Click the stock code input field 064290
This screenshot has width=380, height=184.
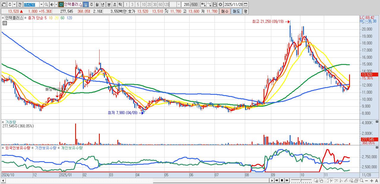click(x=31, y=4)
